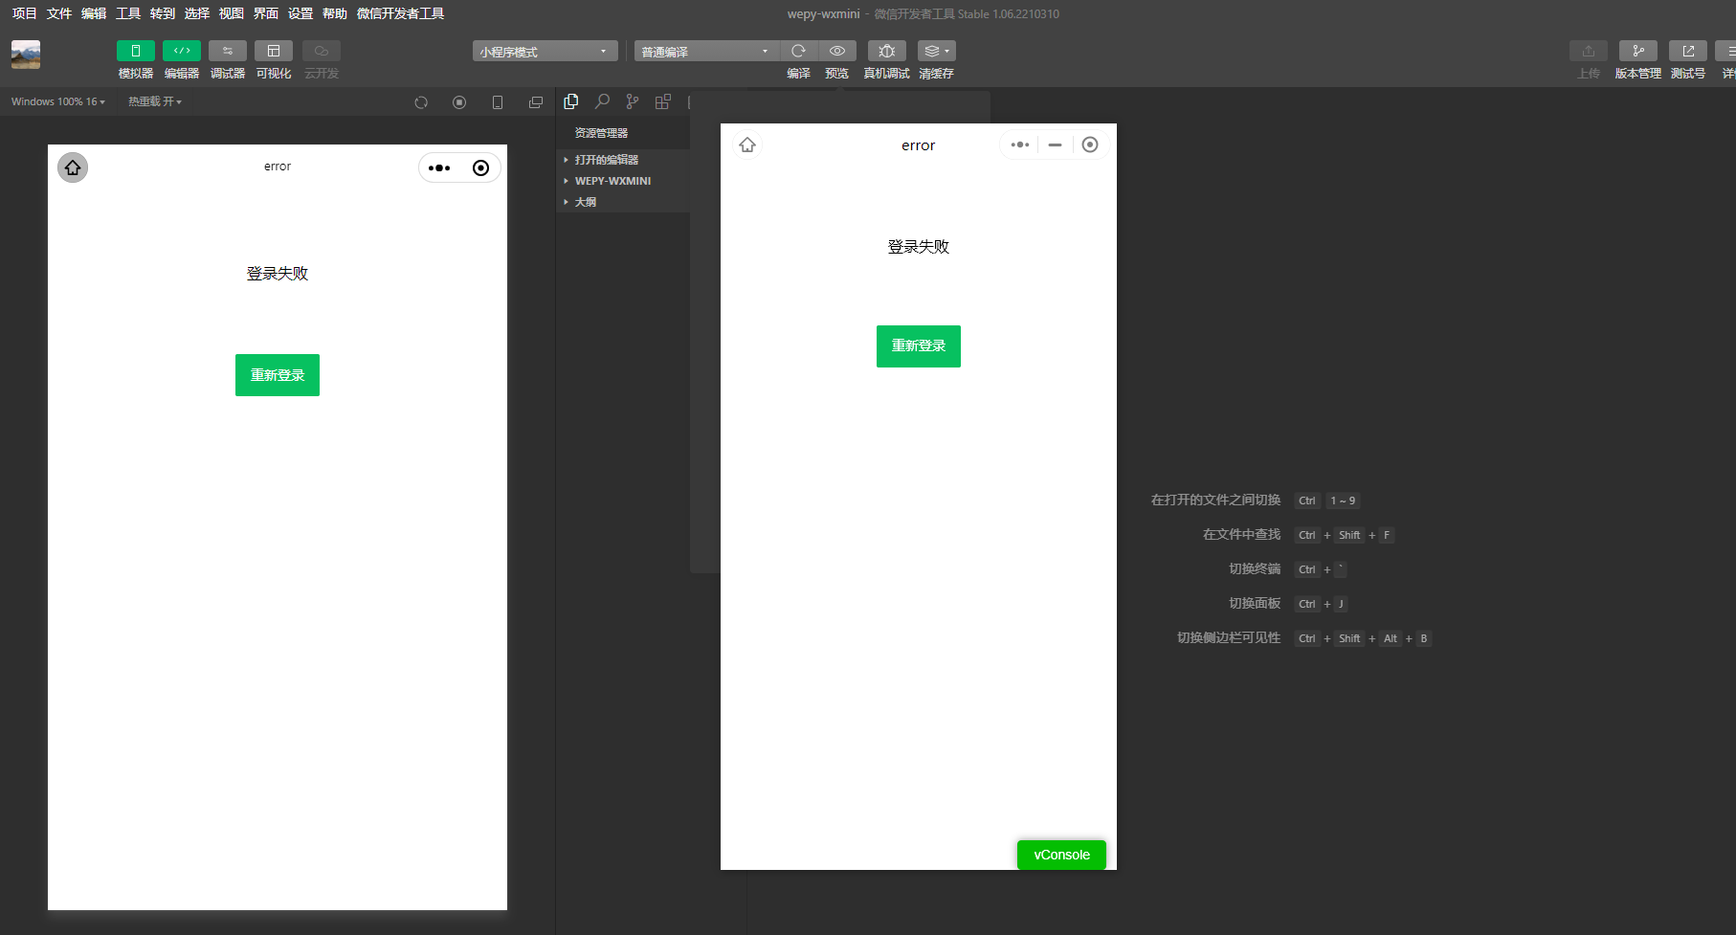The width and height of the screenshot is (1736, 935).
Task: Expand the WEPY-WXMINI project tree
Action: 612,181
